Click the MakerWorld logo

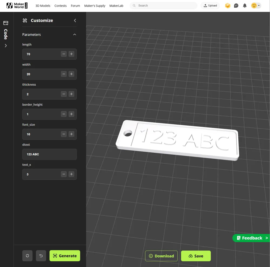coord(17,5)
